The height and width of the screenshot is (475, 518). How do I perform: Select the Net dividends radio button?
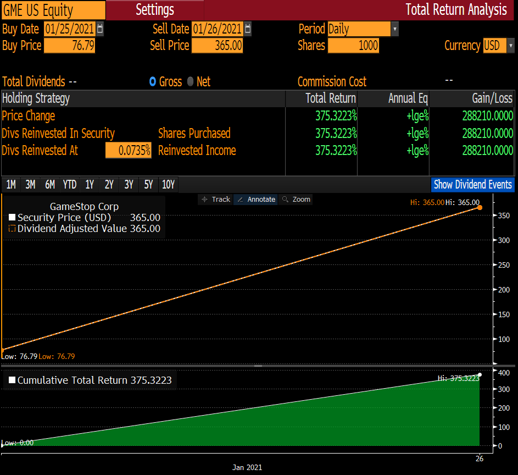190,81
